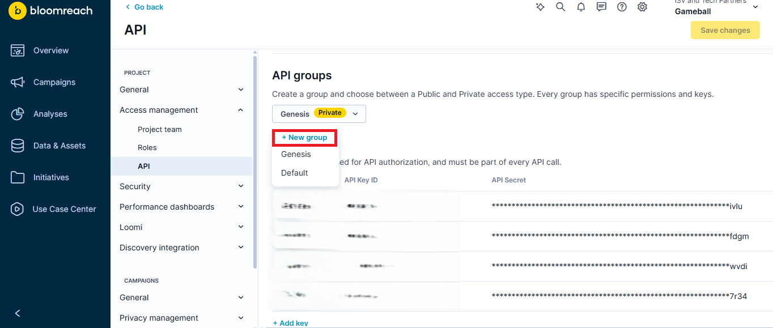Viewport: 773px width, 328px height.
Task: Expand the Privacy management section
Action: pyautogui.click(x=181, y=318)
